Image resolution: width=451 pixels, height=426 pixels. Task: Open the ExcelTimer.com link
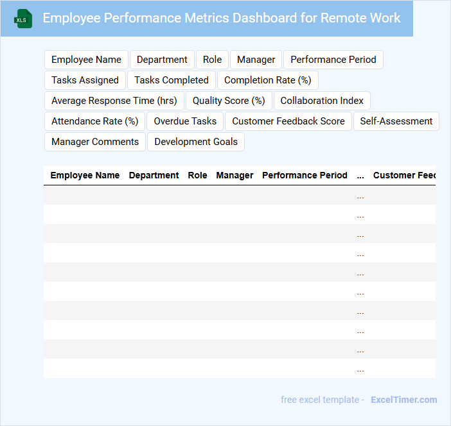tap(403, 400)
